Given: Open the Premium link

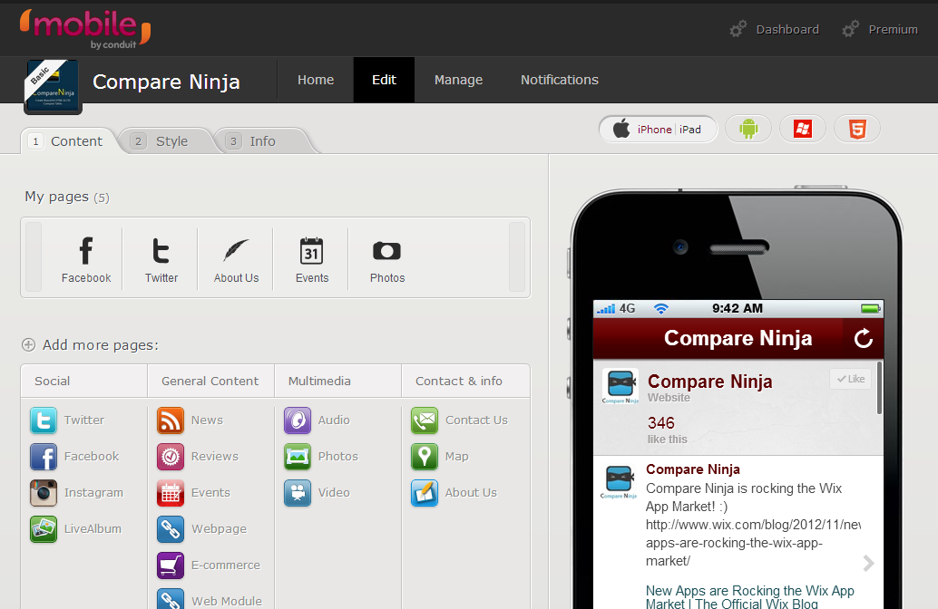Looking at the screenshot, I should tap(880, 29).
